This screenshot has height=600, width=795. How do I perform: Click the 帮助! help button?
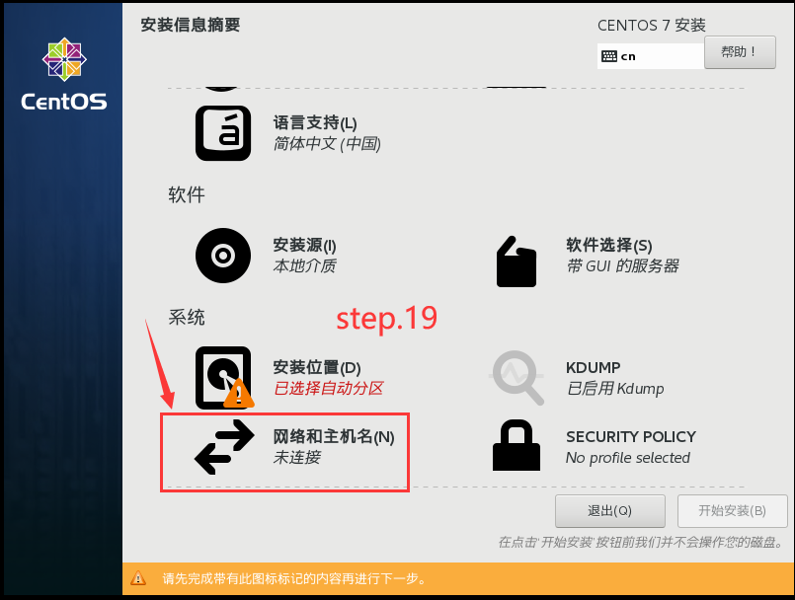point(740,52)
